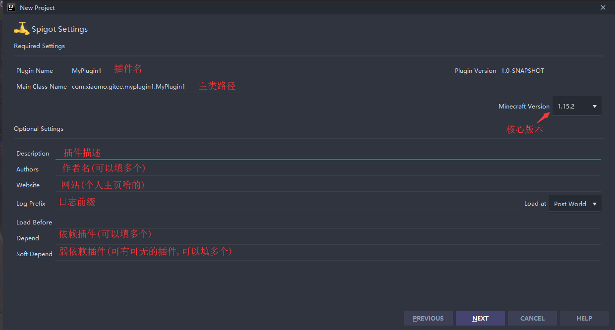Click the Authors input field
615x330 pixels.
pyautogui.click(x=297, y=169)
